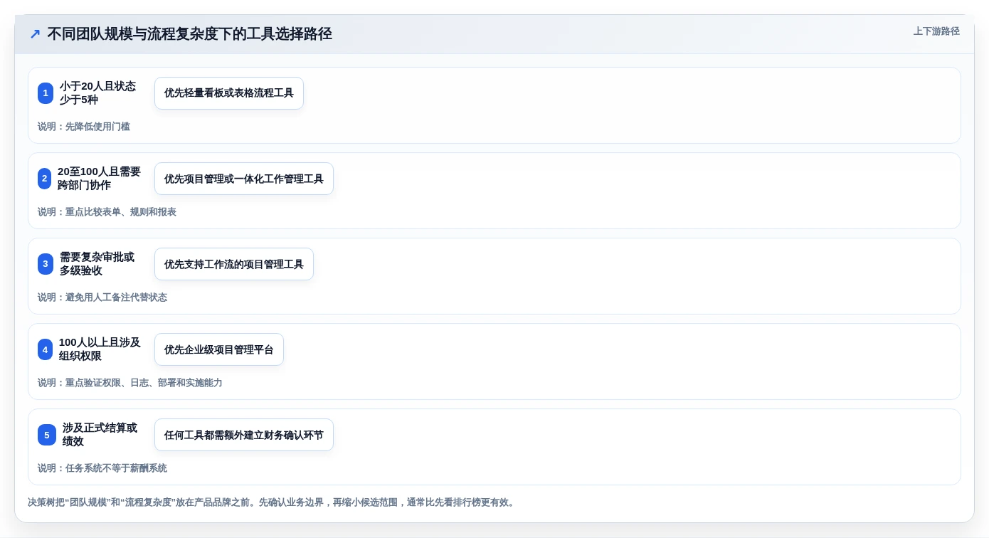Click the 优先企业级项目管理平台 box

coord(219,349)
